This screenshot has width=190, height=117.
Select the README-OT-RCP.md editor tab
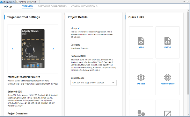tap(27, 2)
